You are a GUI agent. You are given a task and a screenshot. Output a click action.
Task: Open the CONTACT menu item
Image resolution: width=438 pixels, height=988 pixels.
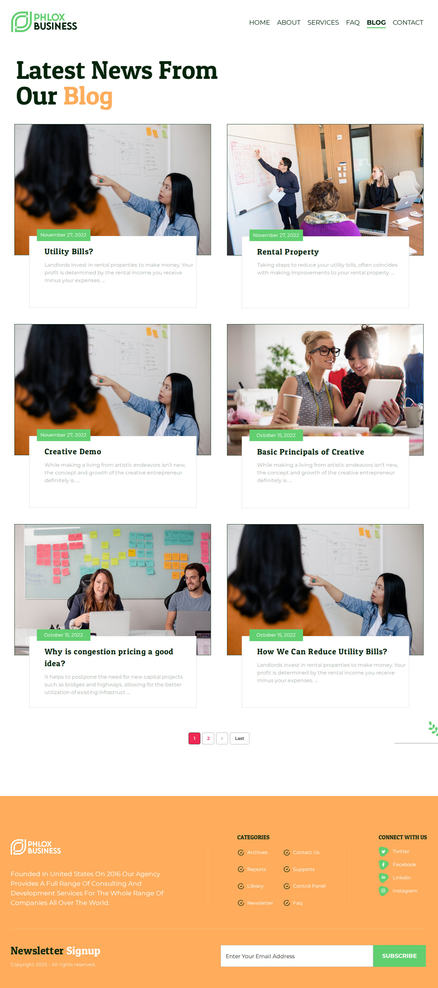(408, 23)
